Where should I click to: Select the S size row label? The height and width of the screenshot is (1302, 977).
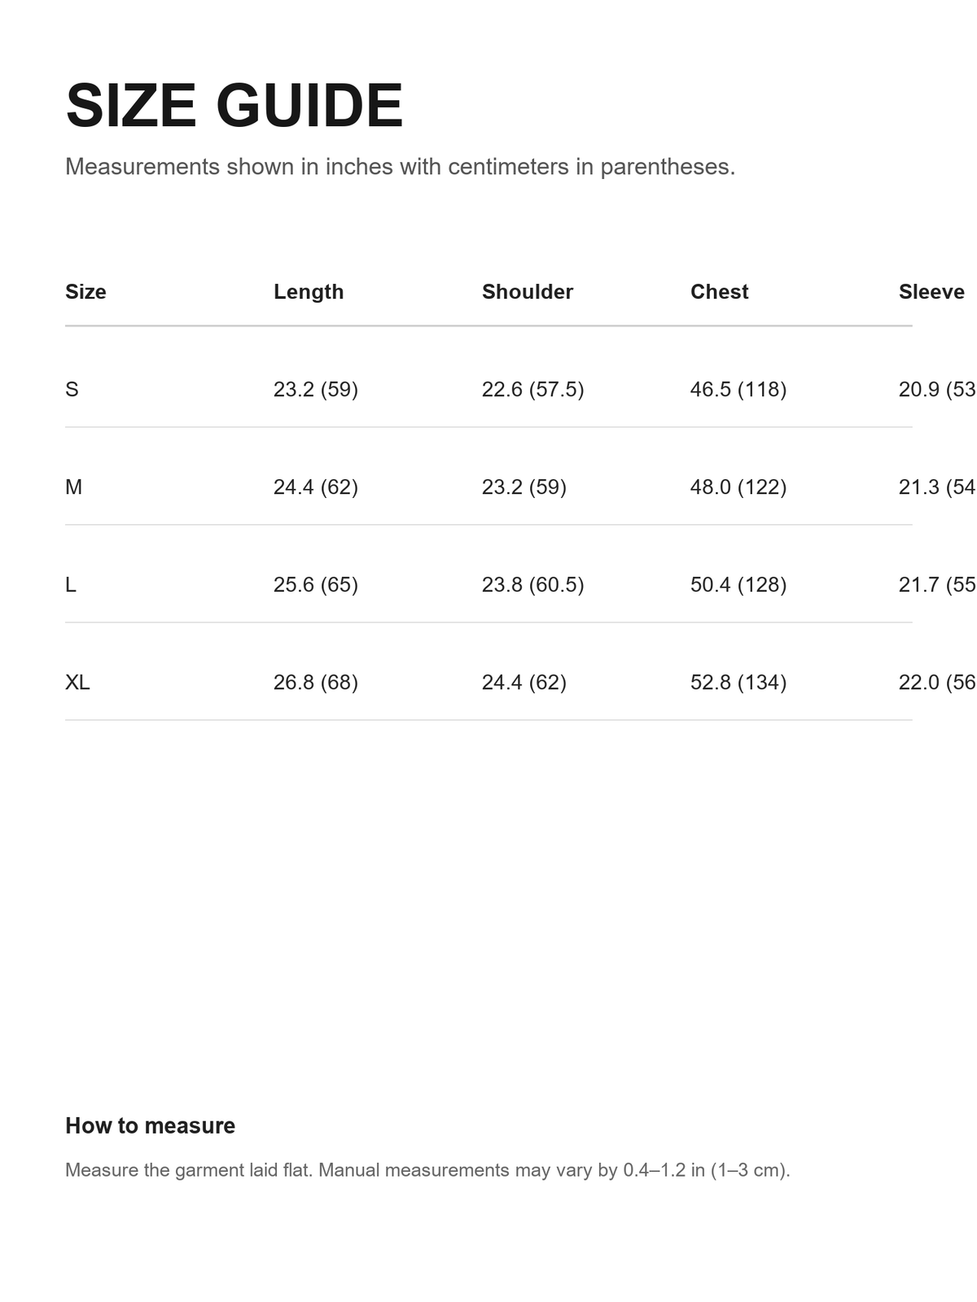72,389
